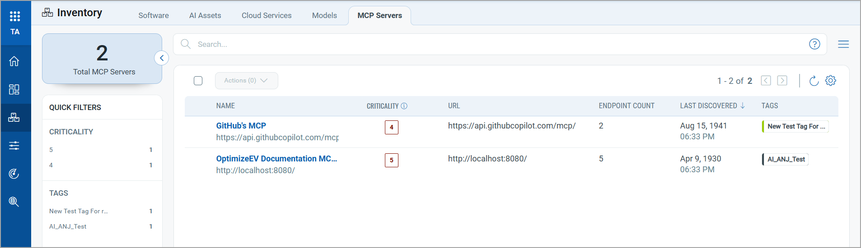
Task: Refresh the MCP servers list
Action: [814, 81]
